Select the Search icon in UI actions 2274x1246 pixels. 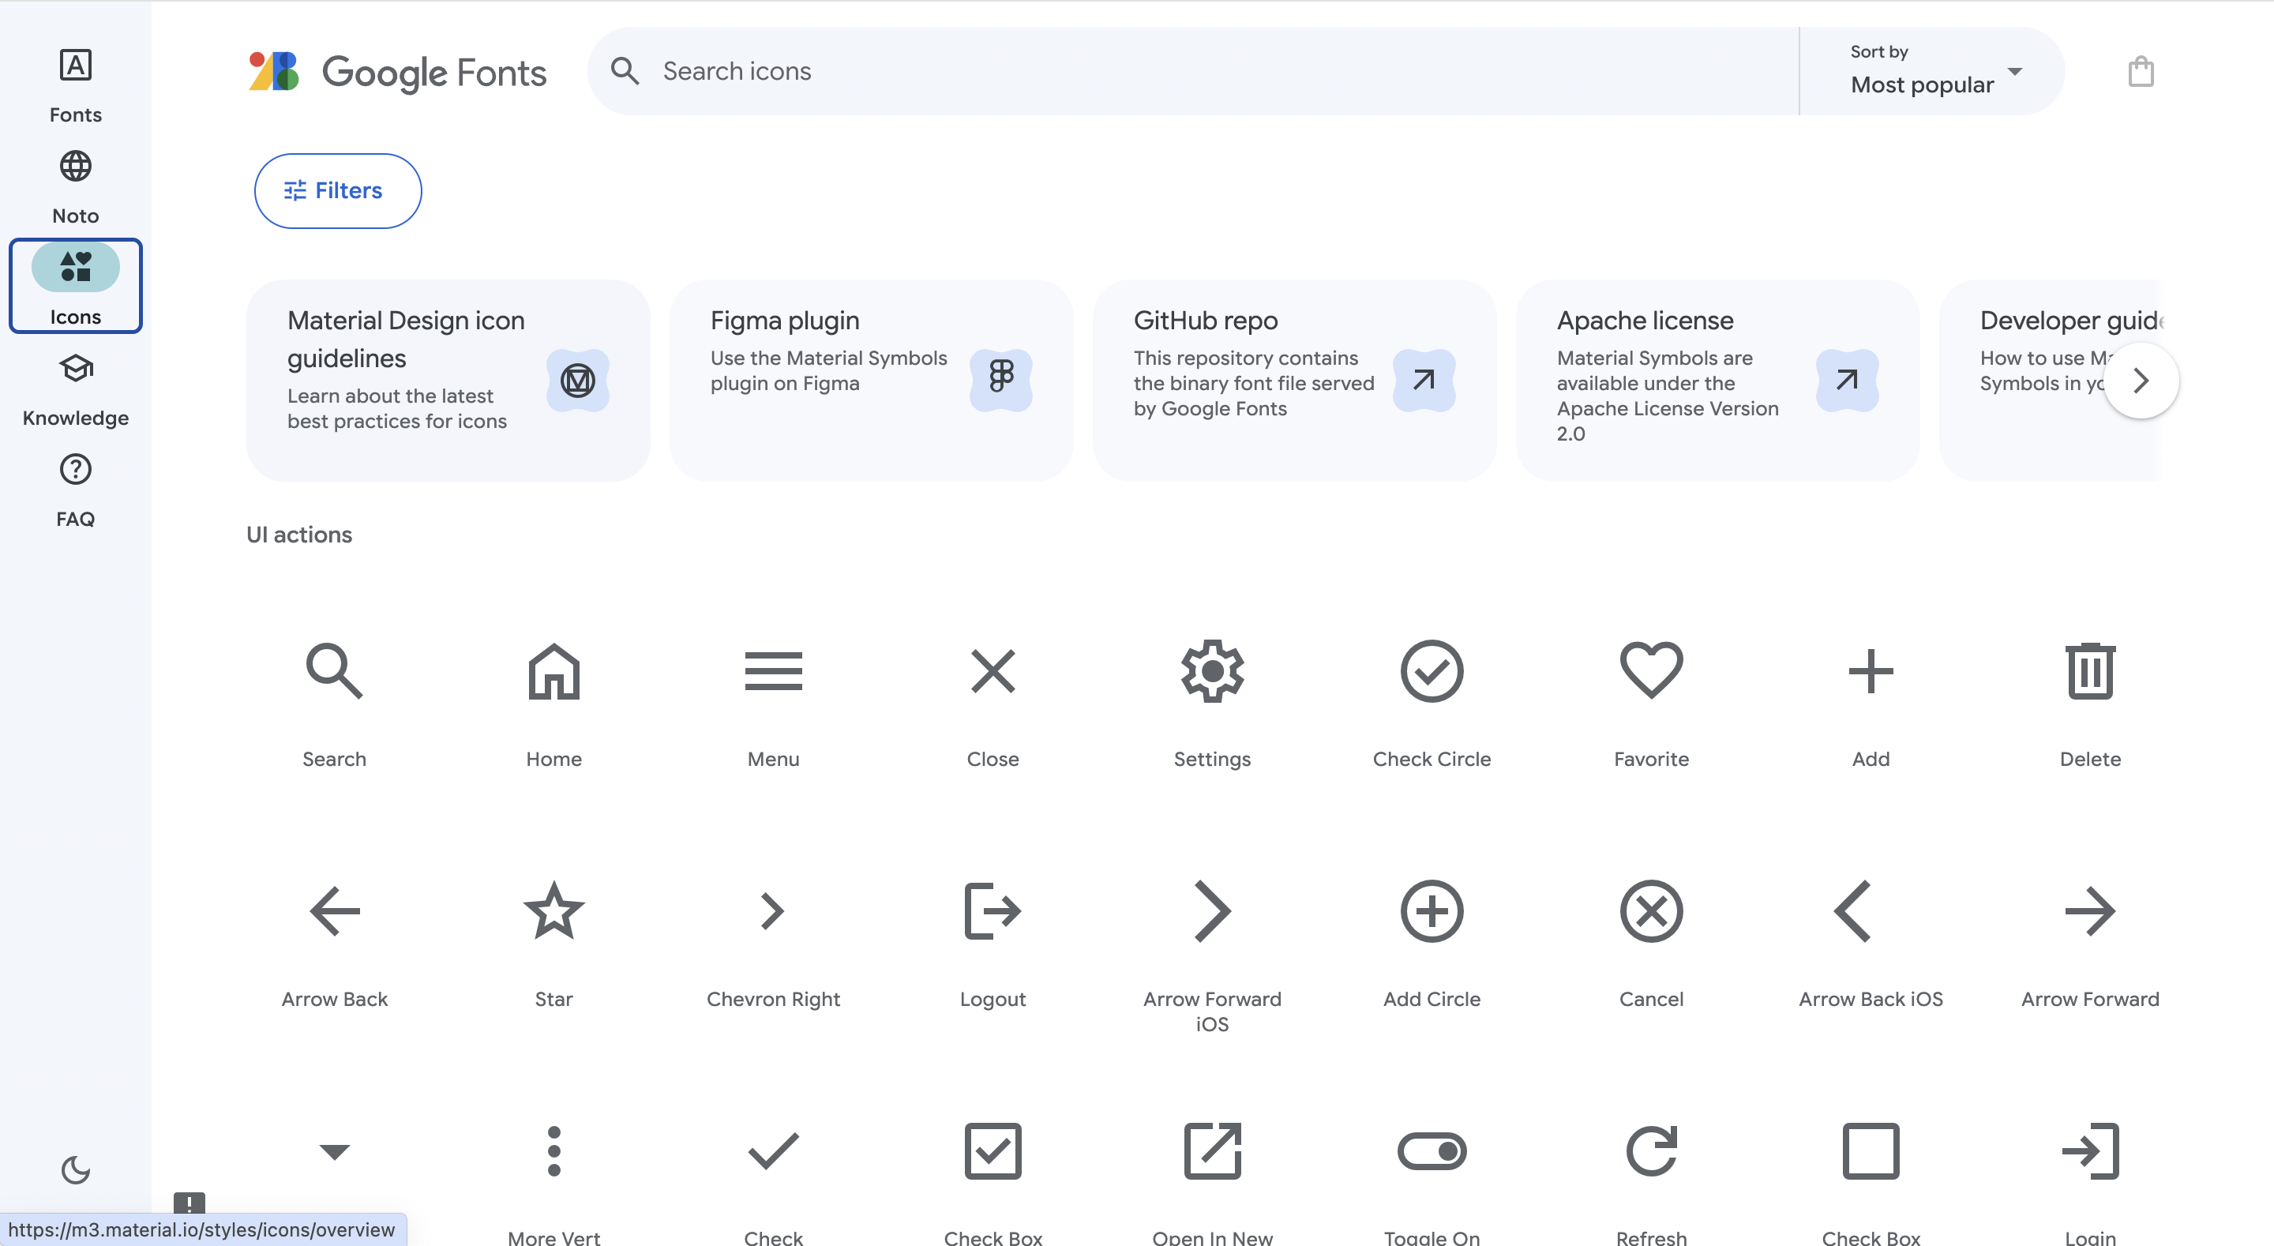[x=334, y=671]
